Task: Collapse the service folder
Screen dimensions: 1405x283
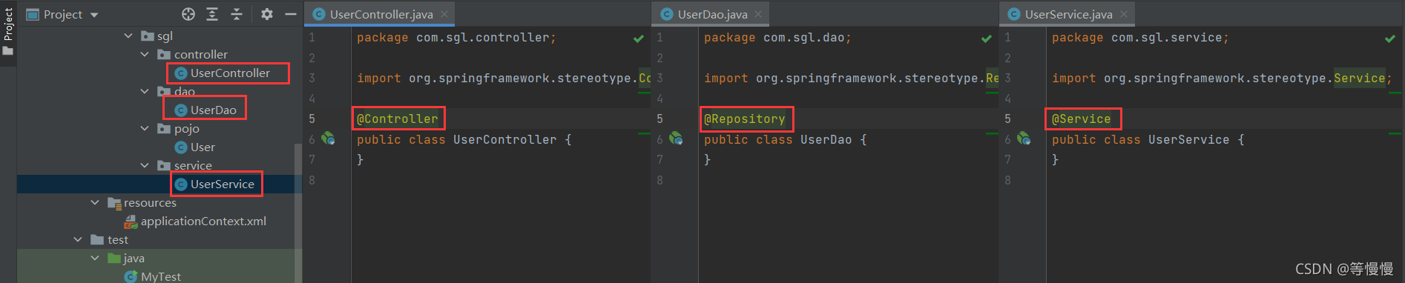Action: (x=145, y=165)
